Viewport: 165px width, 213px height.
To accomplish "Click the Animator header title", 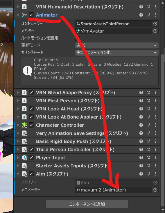I will coord(47,15).
